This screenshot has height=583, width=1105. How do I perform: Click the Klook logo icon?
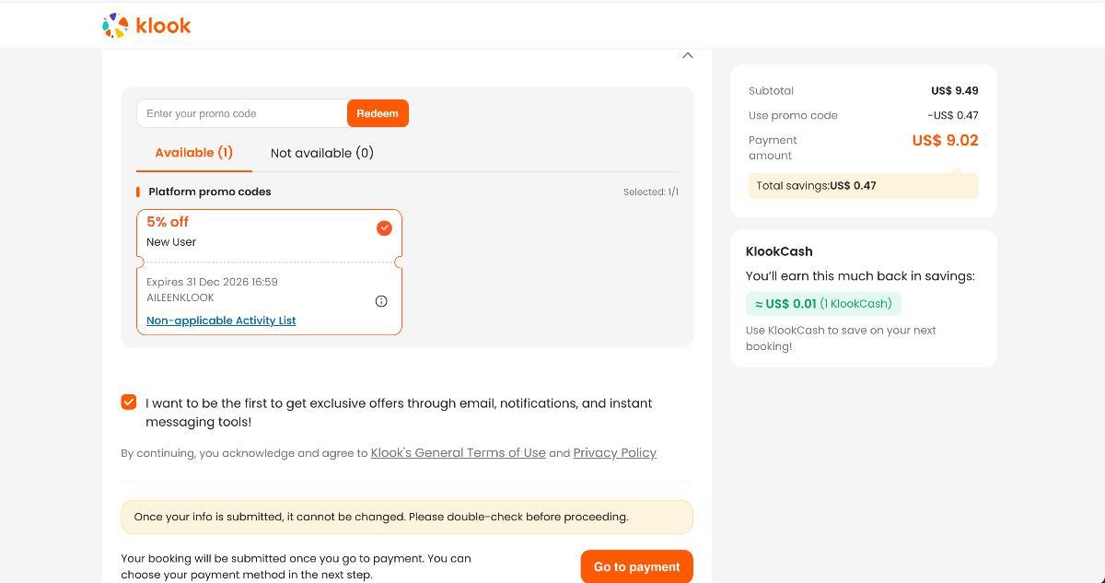tap(115, 26)
